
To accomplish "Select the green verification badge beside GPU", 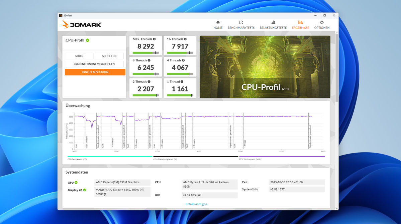I will click(76, 182).
